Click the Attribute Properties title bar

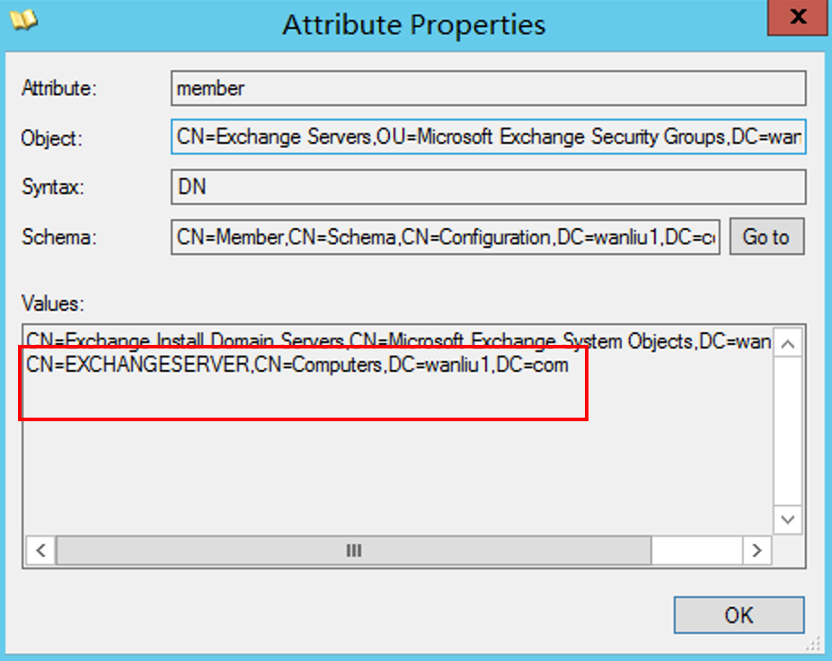[414, 24]
